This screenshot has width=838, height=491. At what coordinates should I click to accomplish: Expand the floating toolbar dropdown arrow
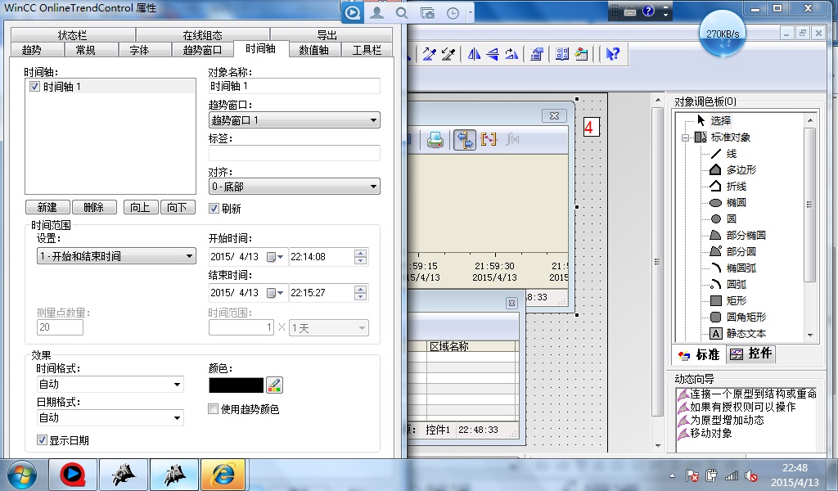(471, 12)
